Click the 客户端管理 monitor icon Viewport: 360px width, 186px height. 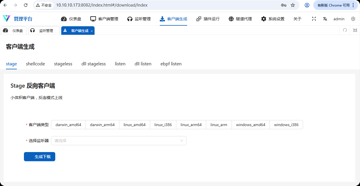pos(93,19)
